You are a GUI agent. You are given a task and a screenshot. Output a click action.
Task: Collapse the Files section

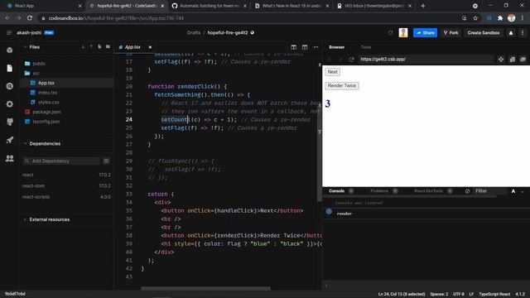tap(25, 47)
